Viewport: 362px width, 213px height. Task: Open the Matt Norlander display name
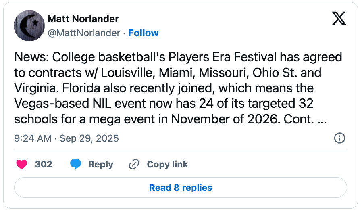pos(83,19)
